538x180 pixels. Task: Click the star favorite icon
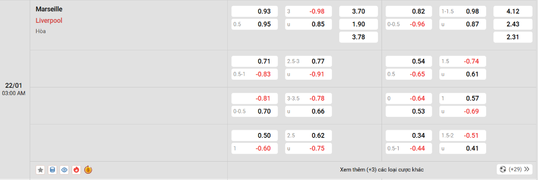tap(40, 170)
